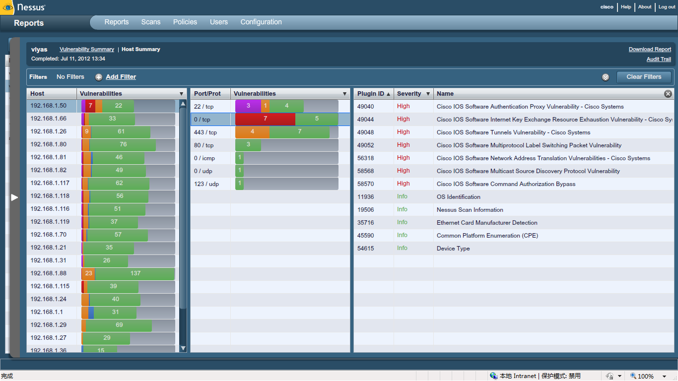
Task: Log out using the Log out link
Action: [x=667, y=7]
